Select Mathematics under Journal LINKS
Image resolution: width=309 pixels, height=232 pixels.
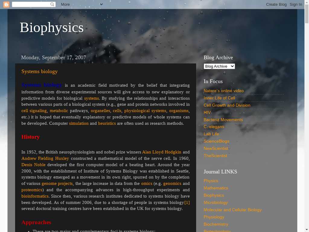216,188
